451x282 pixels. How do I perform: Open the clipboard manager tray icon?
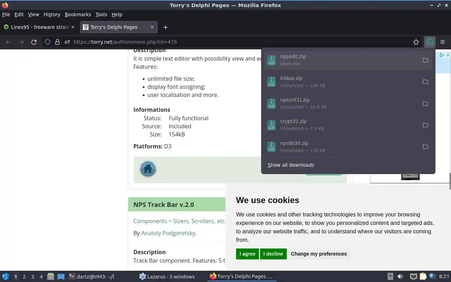pos(422,276)
